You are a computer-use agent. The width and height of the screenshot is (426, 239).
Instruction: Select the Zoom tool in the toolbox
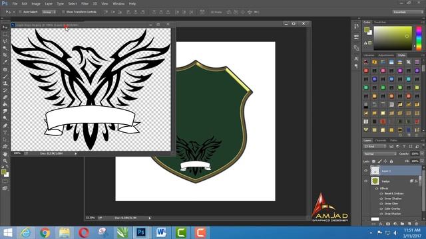[x=5, y=161]
